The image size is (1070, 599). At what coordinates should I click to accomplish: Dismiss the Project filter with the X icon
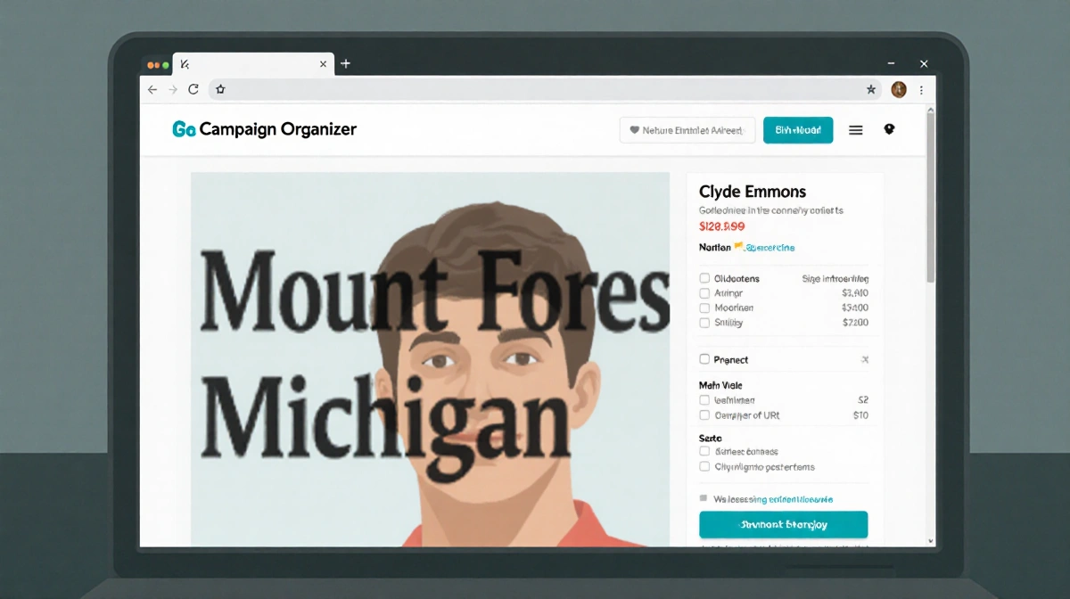(x=863, y=359)
